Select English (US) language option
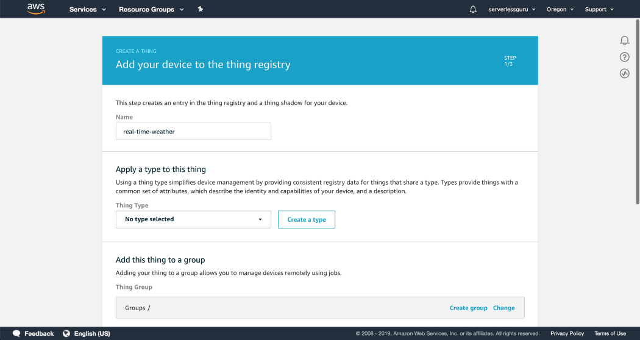Screen dimensions: 640x340 92,333
